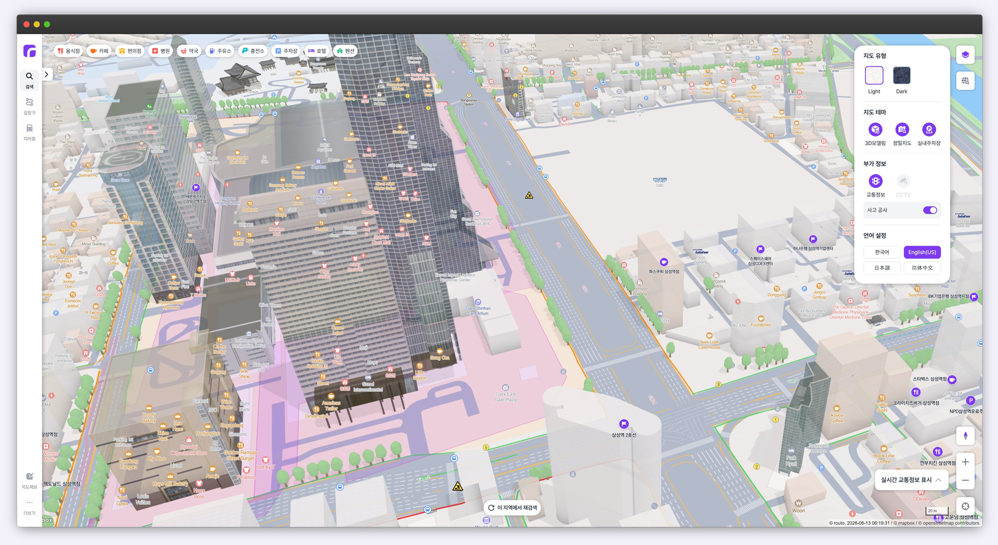Filter map by 병원 hospitals

161,51
